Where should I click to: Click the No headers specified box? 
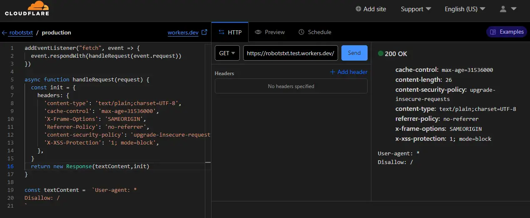coord(291,86)
